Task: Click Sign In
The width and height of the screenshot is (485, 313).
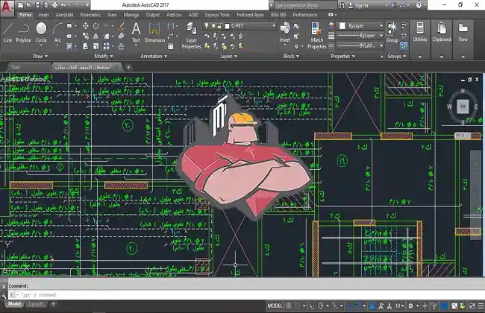Action: click(361, 5)
